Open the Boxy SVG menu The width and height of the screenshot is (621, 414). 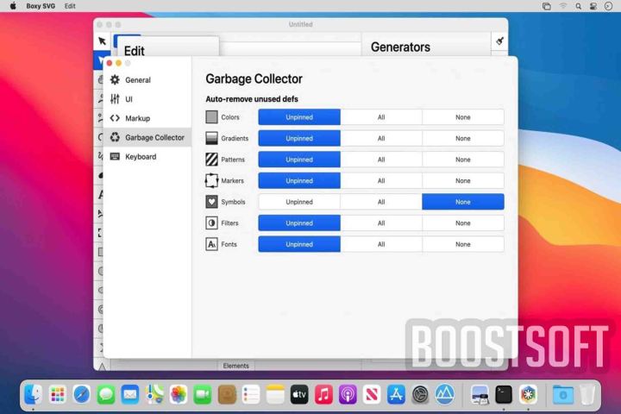[x=41, y=6]
